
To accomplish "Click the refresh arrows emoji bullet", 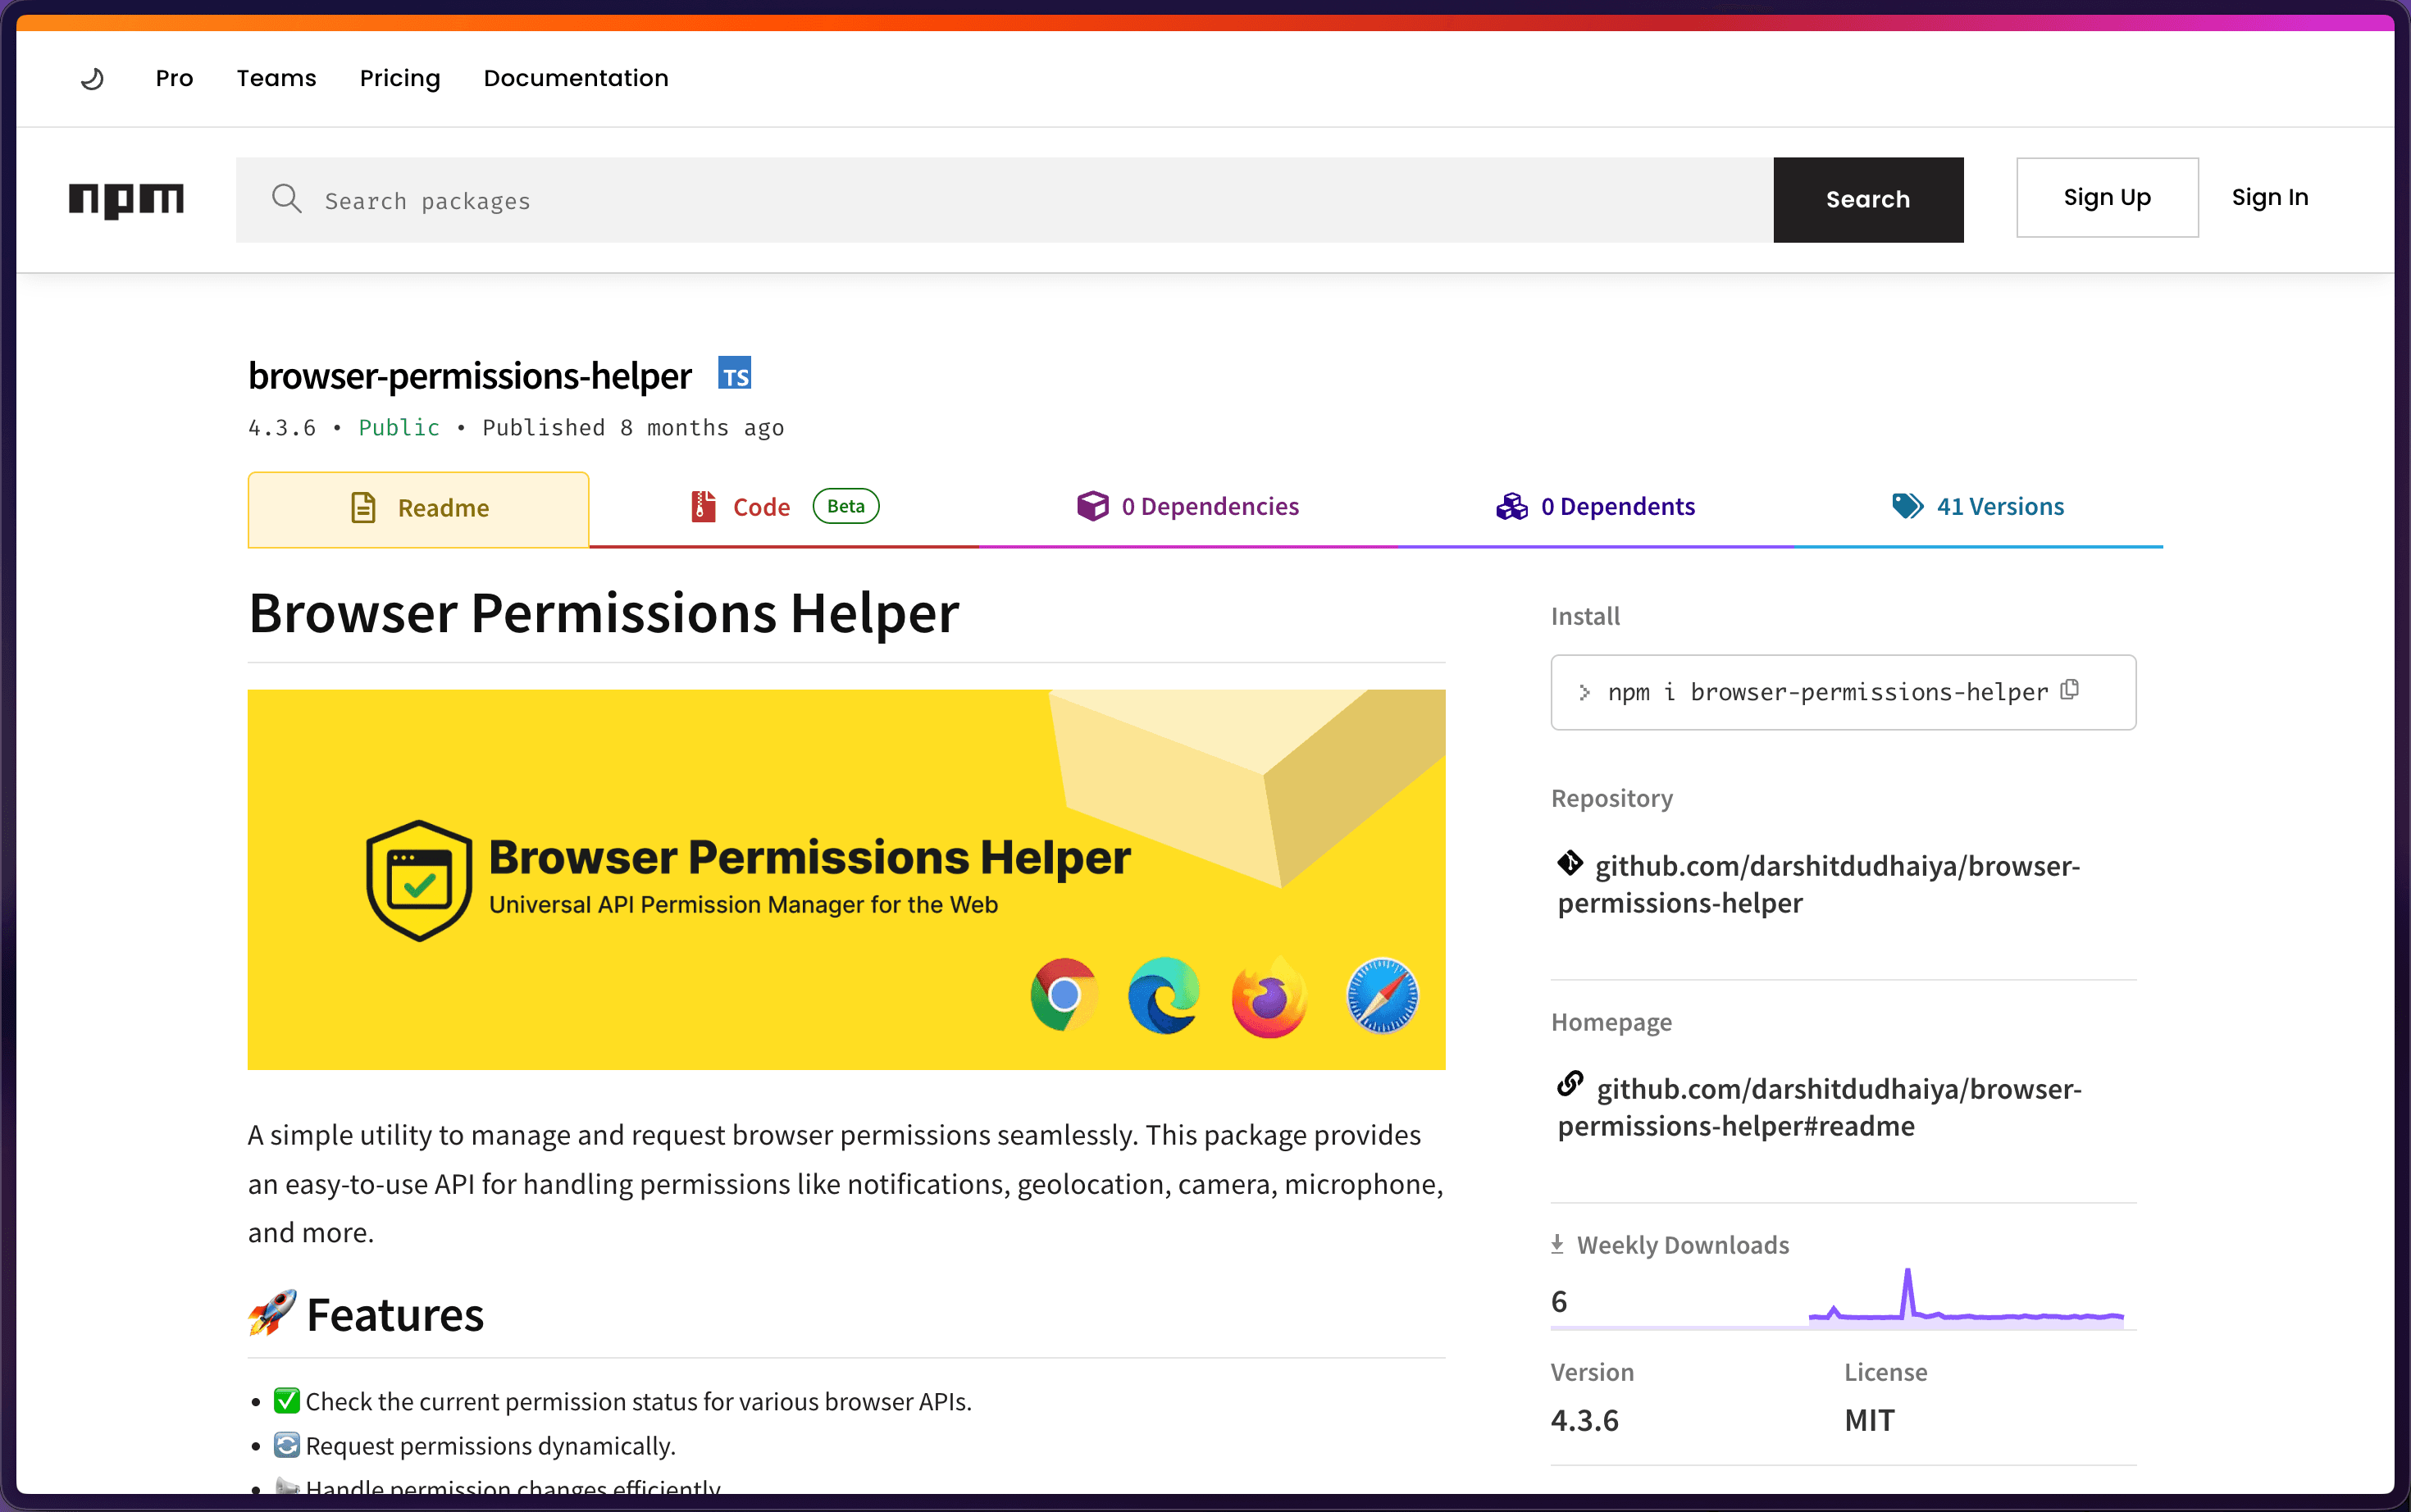I will pyautogui.click(x=287, y=1445).
